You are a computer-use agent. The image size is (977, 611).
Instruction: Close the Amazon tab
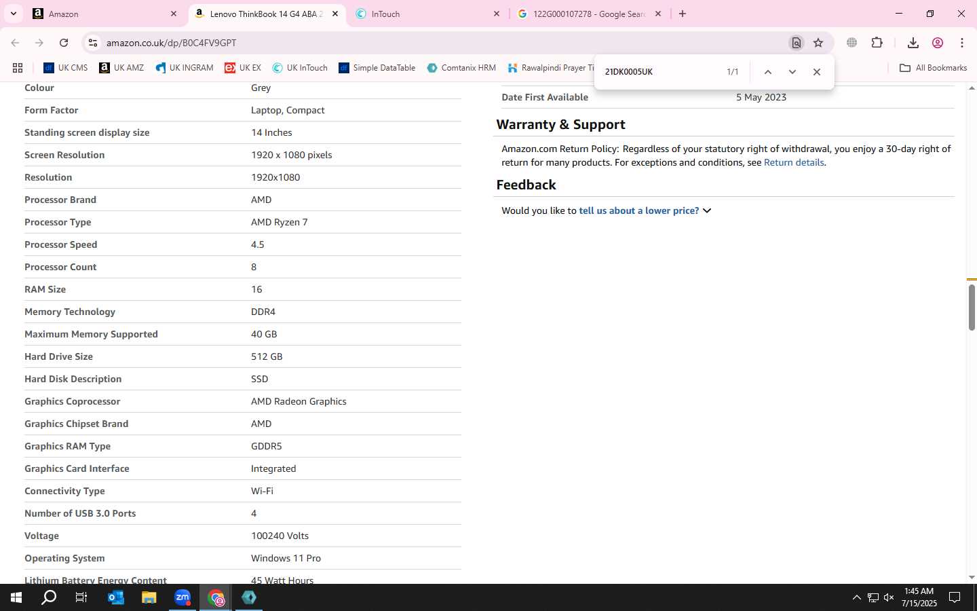coord(174,14)
